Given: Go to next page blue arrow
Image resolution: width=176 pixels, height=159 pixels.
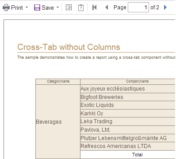Looking at the screenshot, I should 165,7.
